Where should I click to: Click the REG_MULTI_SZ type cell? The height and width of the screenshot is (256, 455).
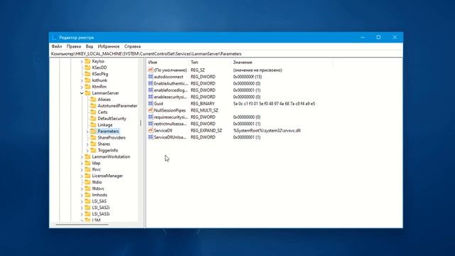point(204,110)
